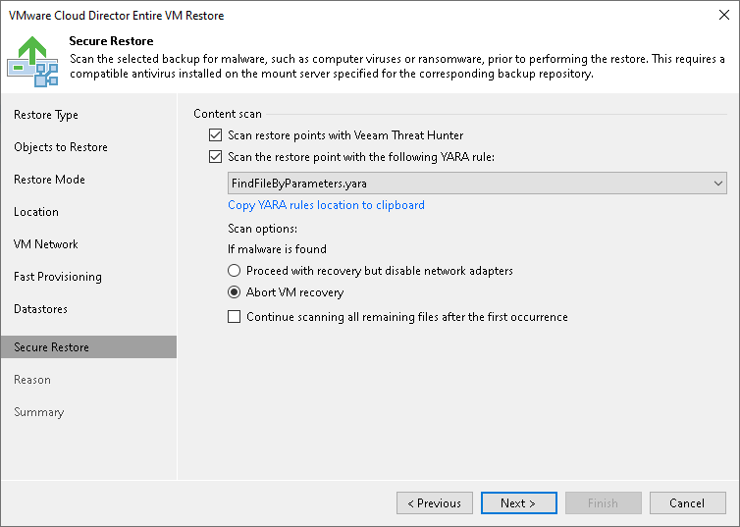Click the Previous button
This screenshot has width=740, height=527.
[434, 502]
